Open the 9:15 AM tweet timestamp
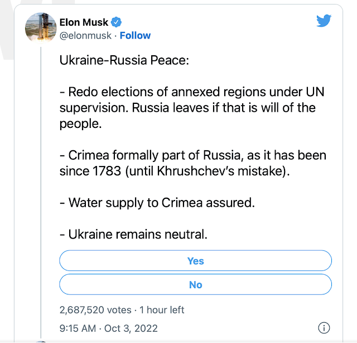Screen dimensions: 357x343 point(108,328)
